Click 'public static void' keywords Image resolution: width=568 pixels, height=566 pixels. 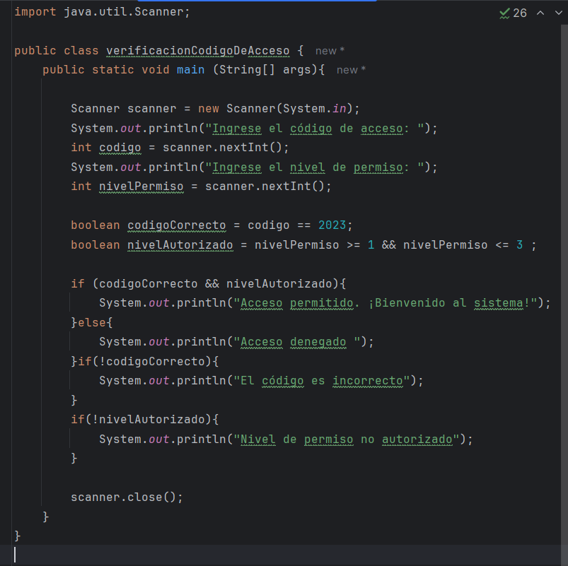pyautogui.click(x=106, y=70)
